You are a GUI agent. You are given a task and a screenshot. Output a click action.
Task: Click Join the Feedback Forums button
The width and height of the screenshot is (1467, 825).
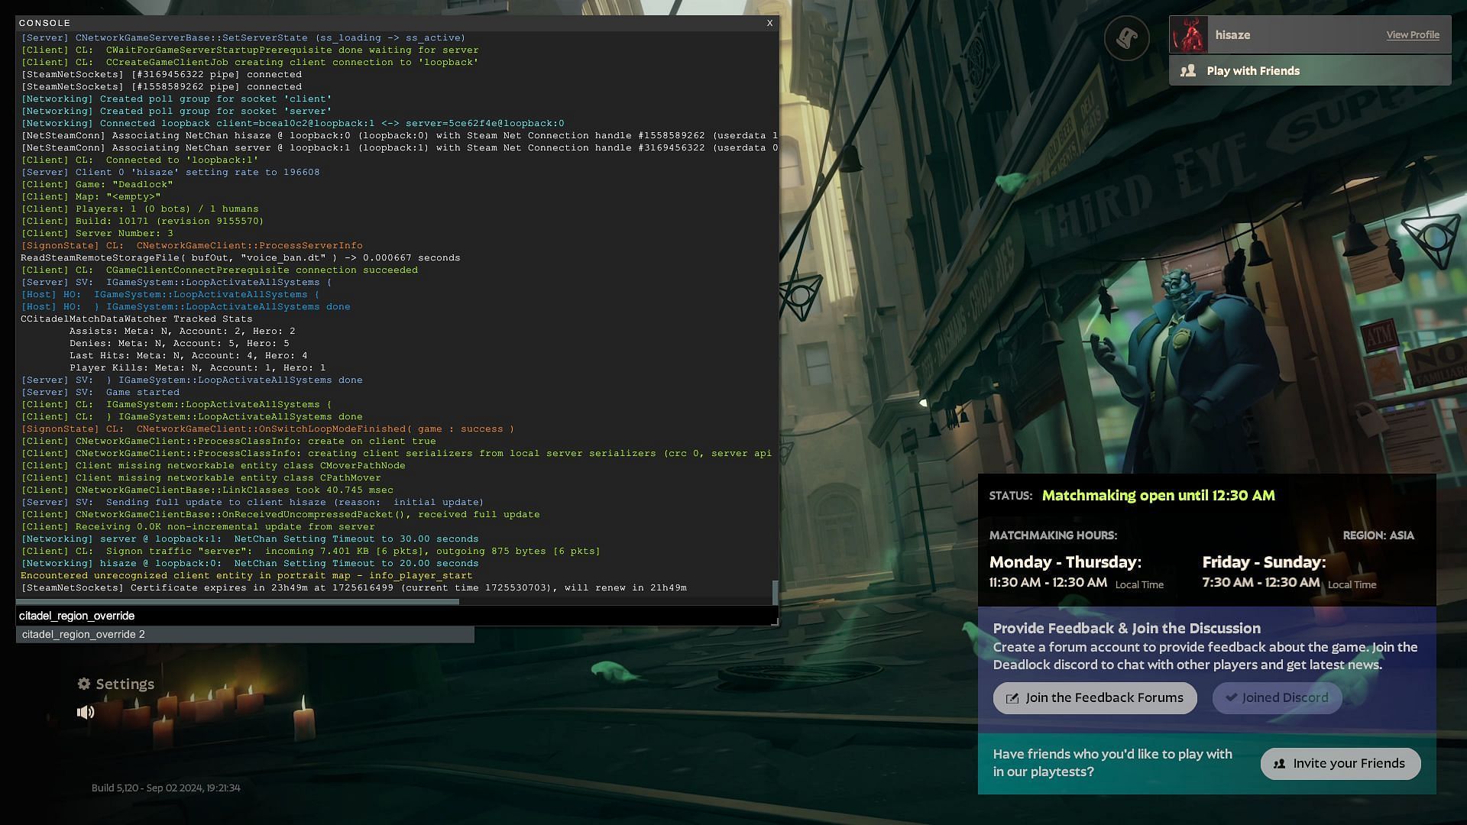pyautogui.click(x=1095, y=698)
